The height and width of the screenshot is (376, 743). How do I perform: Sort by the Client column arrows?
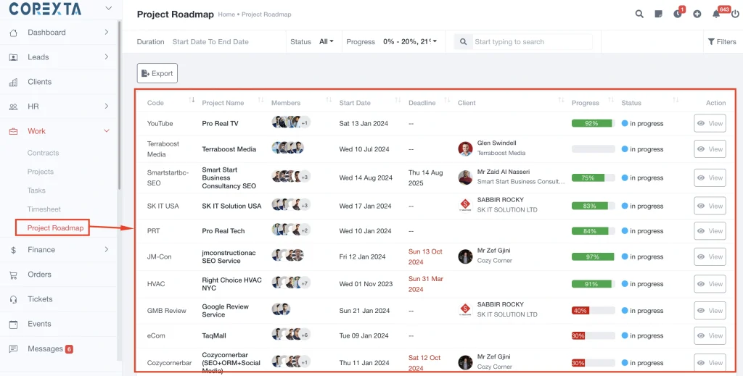coord(562,100)
